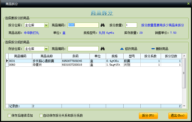Click the 型号 column header

[132, 56]
